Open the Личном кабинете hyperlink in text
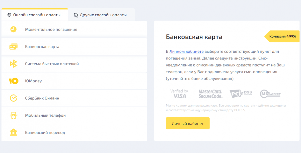 click(x=186, y=51)
